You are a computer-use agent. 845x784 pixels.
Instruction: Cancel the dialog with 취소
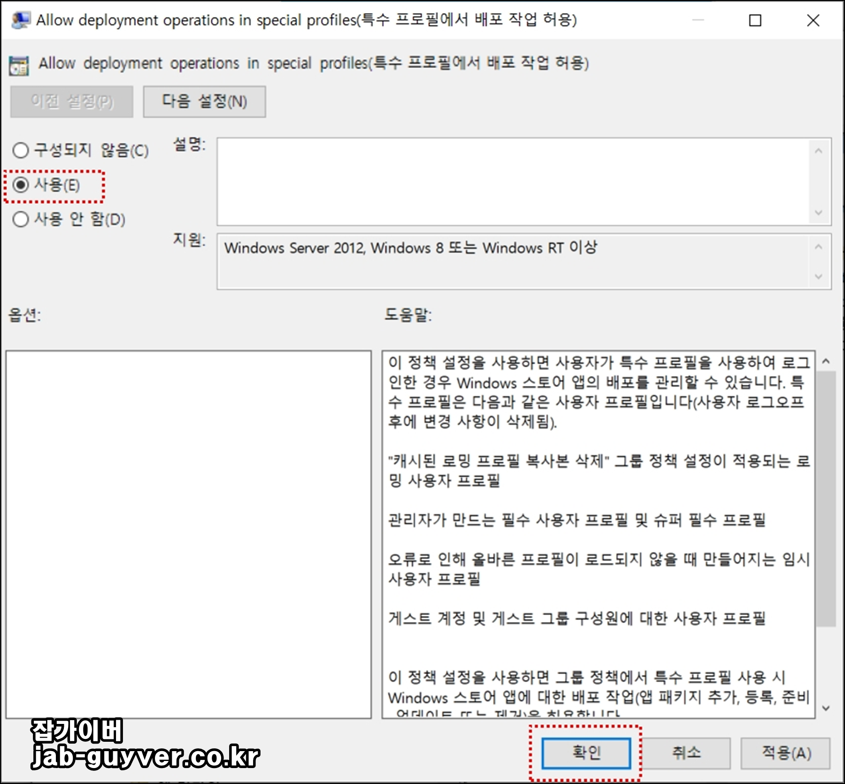pyautogui.click(x=686, y=753)
